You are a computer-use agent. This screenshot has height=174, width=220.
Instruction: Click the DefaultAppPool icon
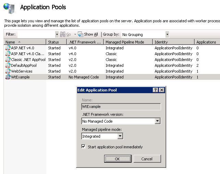tap(8, 65)
